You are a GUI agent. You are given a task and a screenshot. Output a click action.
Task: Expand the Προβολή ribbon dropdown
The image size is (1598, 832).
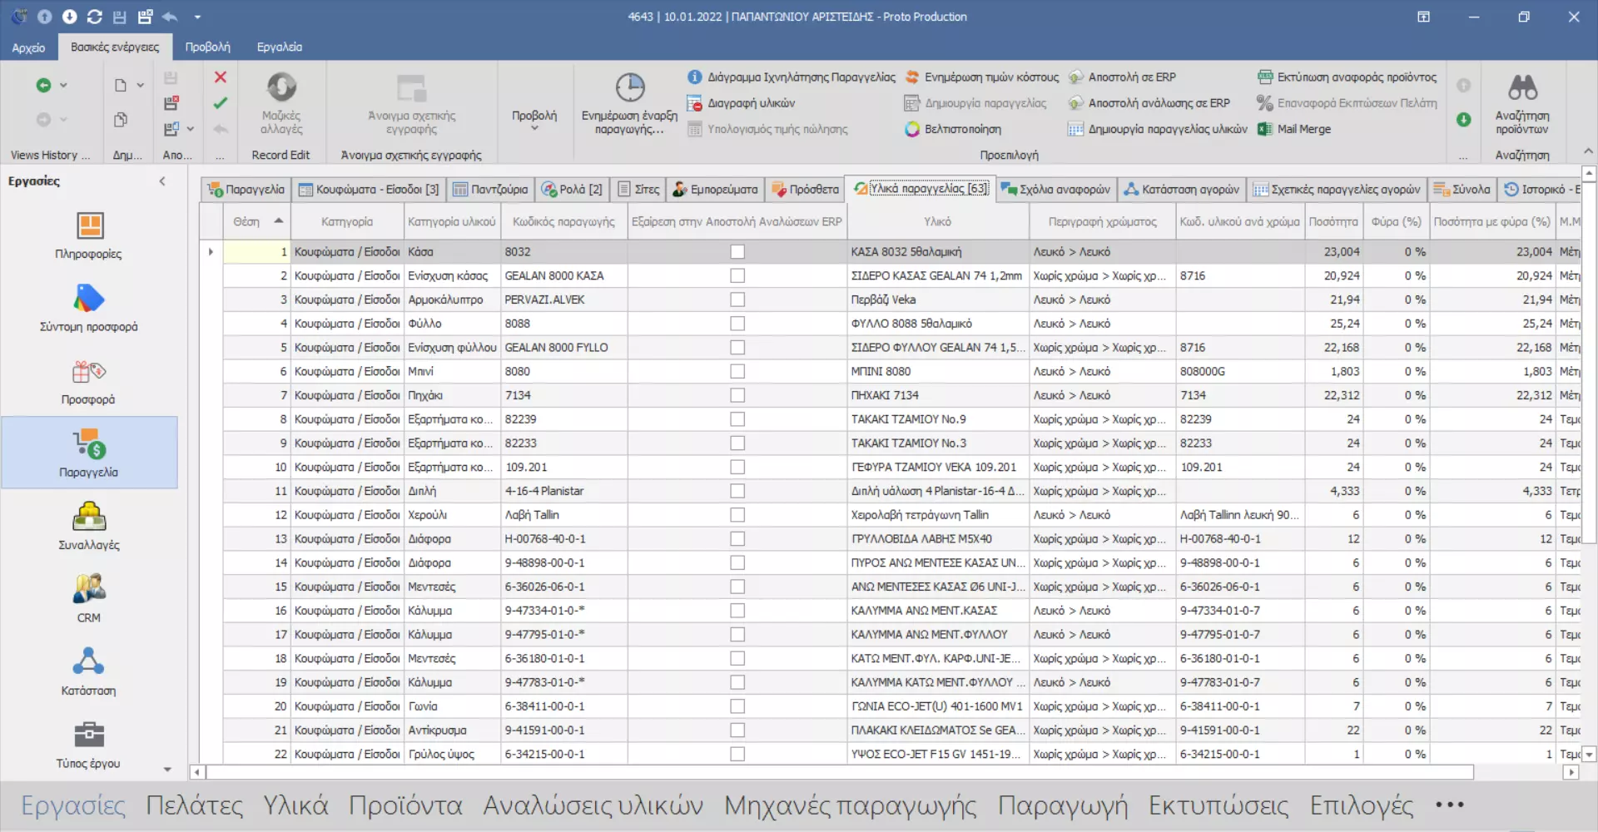(534, 120)
